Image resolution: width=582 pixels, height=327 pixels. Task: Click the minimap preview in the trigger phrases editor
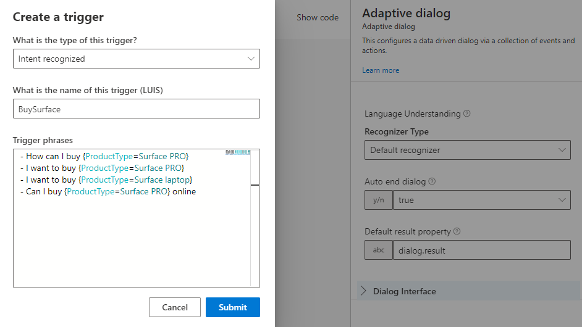click(x=238, y=152)
